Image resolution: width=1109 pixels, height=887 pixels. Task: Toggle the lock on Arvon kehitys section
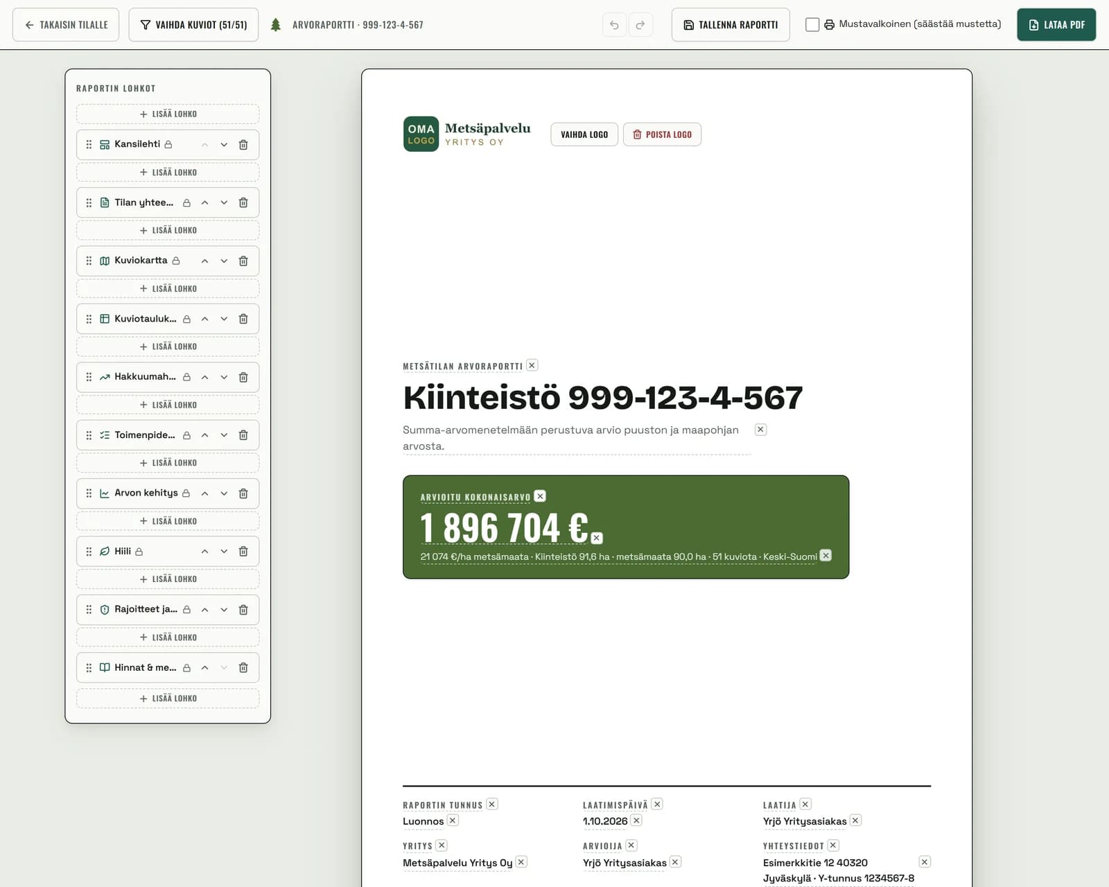tap(186, 493)
